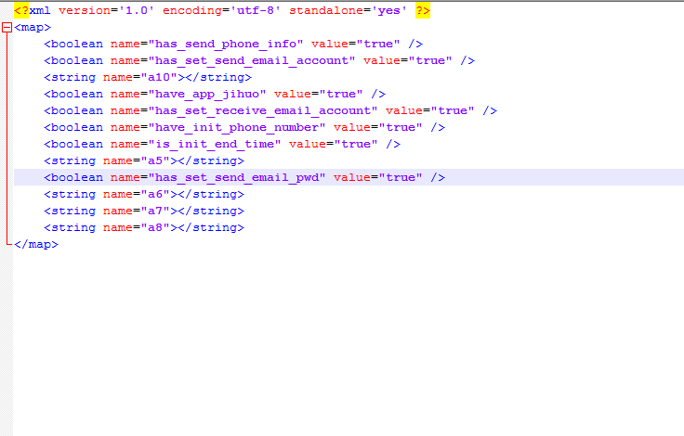
Task: Click the standalone 'yes' value
Action: pos(389,10)
